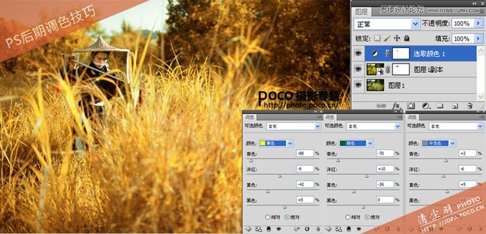
Task: Toggle layer visibility eye in 黄色 panel
Action: click(x=279, y=229)
